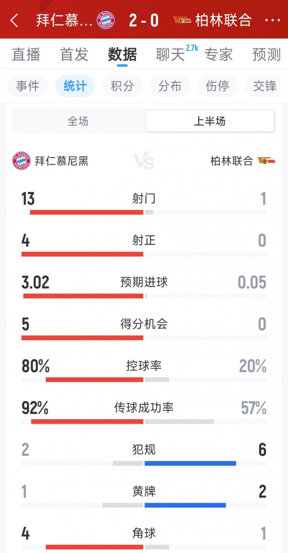Switch to the 直播 tab
The image size is (288, 553).
click(26, 55)
